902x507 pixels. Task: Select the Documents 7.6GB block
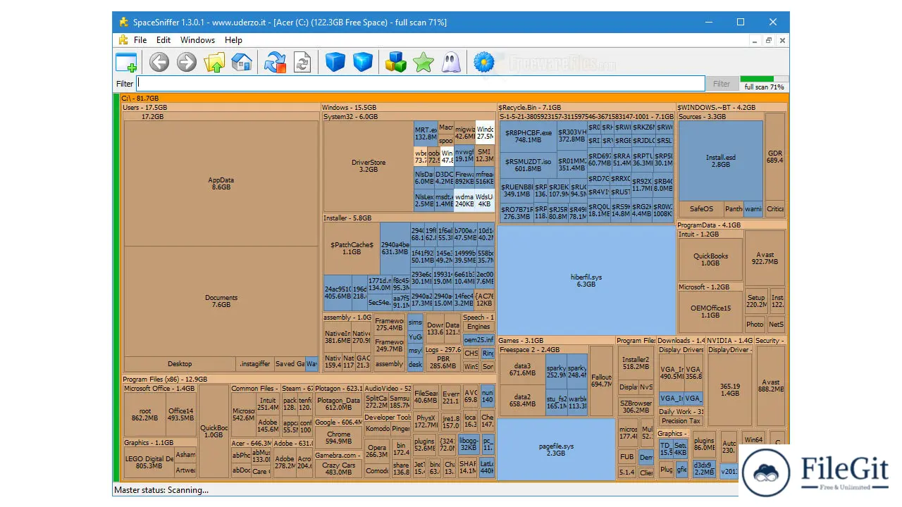tap(221, 301)
